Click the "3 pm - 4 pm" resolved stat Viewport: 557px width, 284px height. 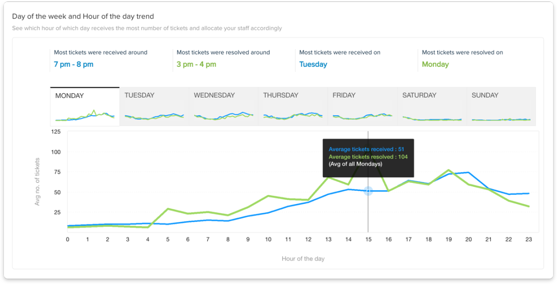(x=196, y=63)
